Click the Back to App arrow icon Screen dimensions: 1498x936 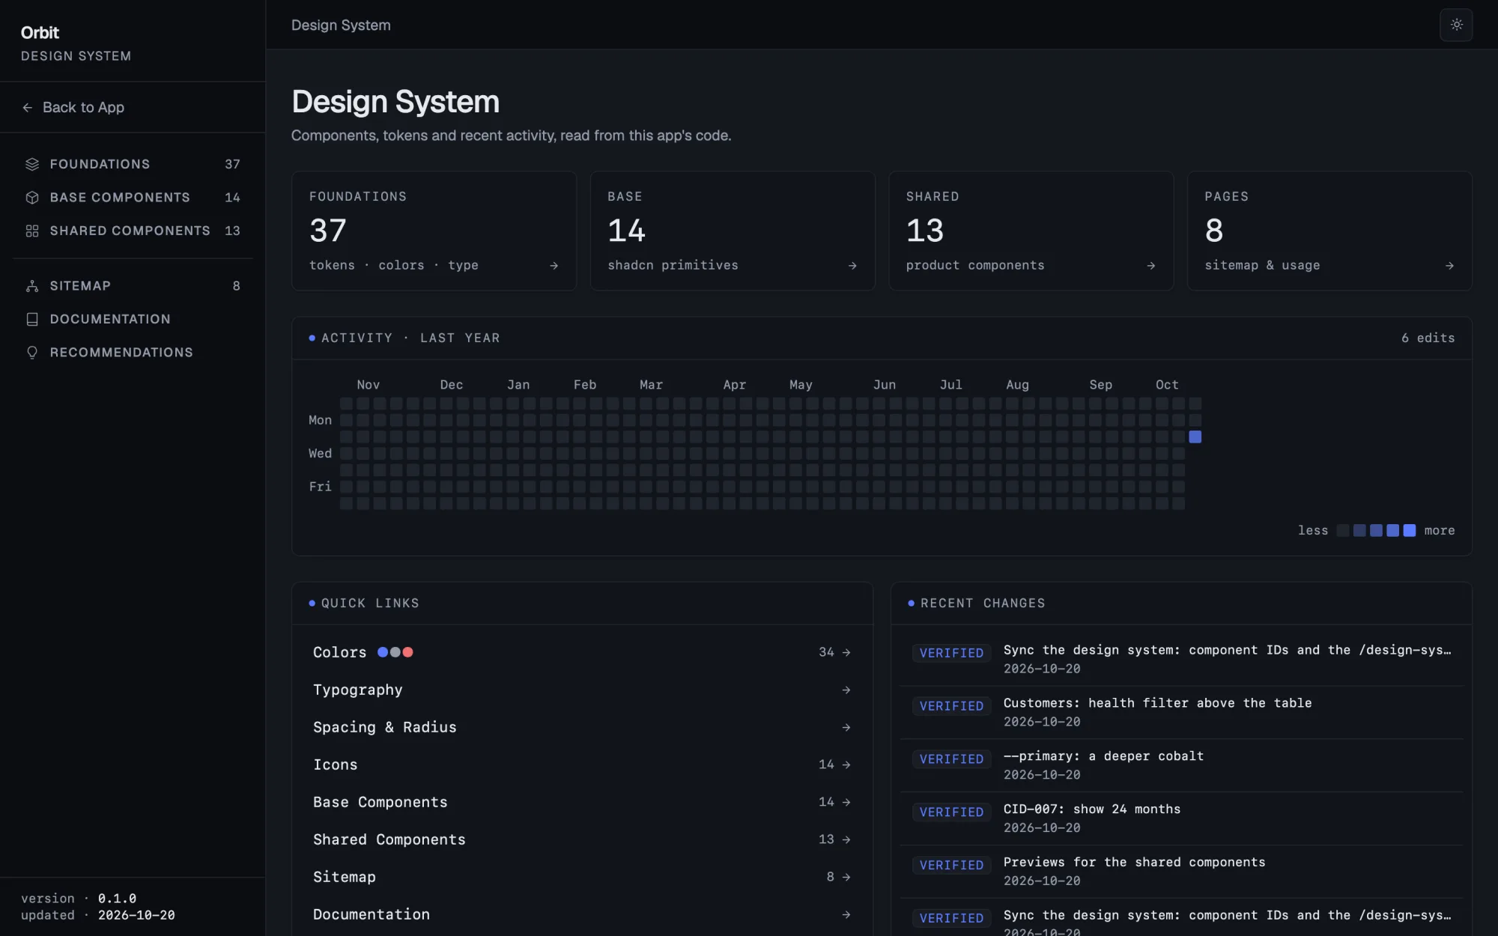pos(28,108)
